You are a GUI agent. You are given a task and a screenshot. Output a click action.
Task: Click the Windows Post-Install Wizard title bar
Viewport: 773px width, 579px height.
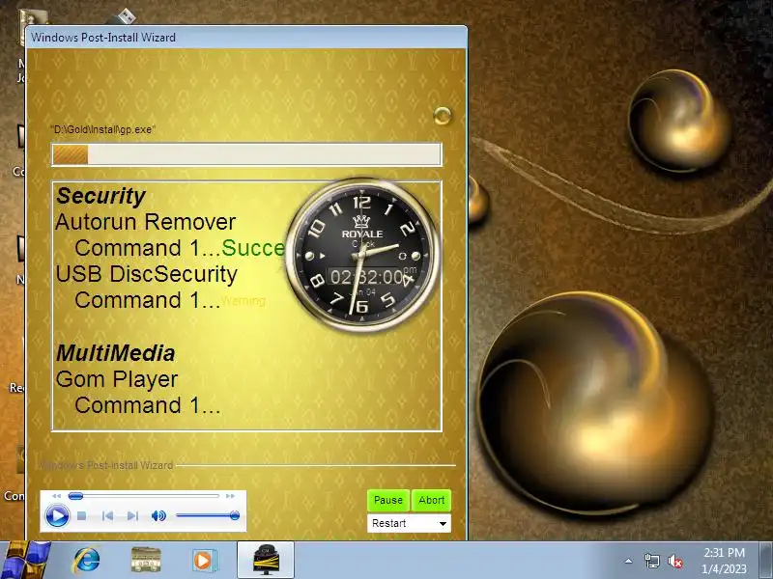246,37
